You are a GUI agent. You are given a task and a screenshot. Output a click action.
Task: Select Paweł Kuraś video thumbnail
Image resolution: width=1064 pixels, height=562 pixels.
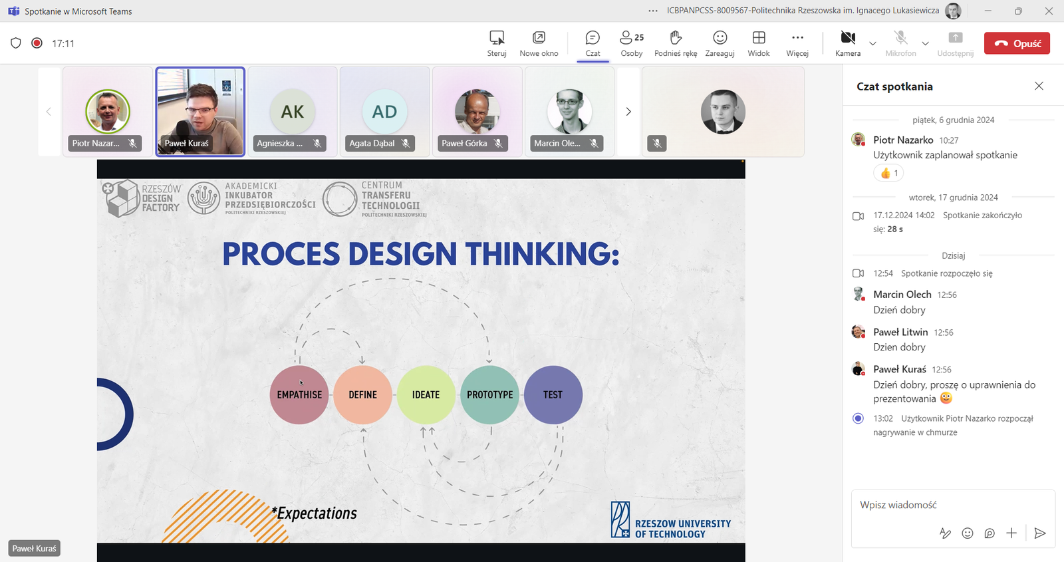click(x=200, y=111)
